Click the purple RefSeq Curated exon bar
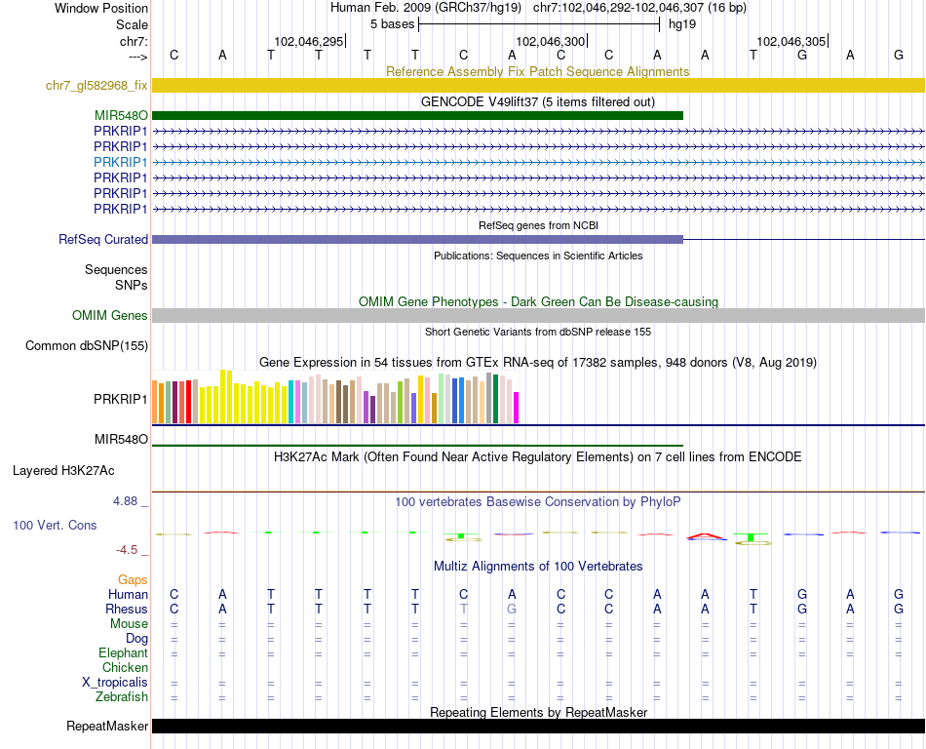 (x=417, y=239)
